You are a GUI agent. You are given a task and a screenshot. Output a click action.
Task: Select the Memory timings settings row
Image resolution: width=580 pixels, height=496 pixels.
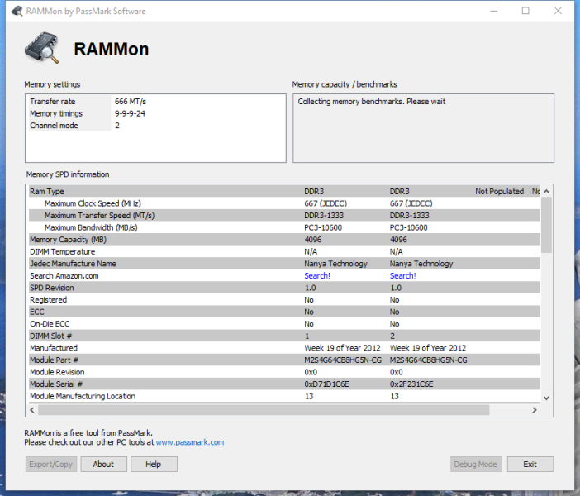[x=155, y=113]
